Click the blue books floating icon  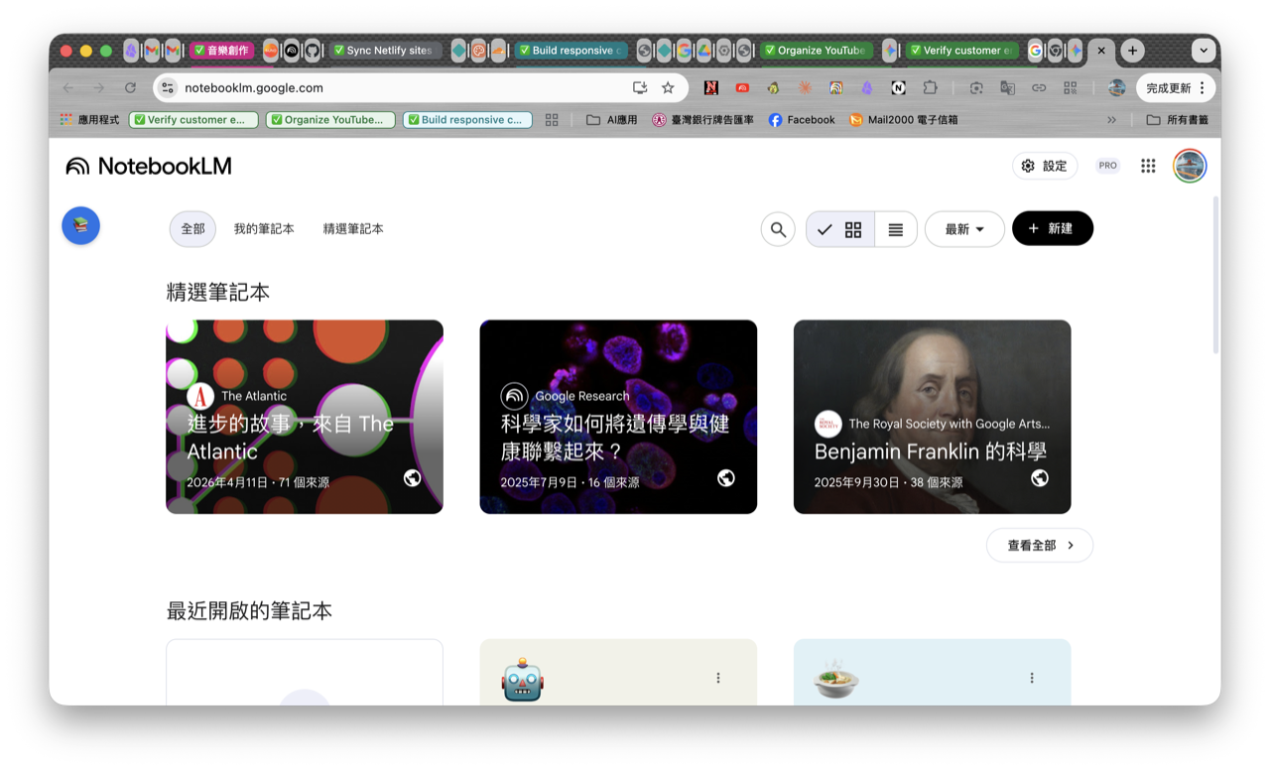(81, 225)
